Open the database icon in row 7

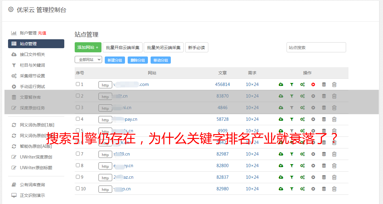(x=324, y=154)
